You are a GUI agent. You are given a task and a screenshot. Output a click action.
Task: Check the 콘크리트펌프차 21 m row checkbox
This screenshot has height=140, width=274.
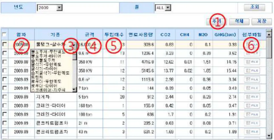pyautogui.click(x=4, y=123)
